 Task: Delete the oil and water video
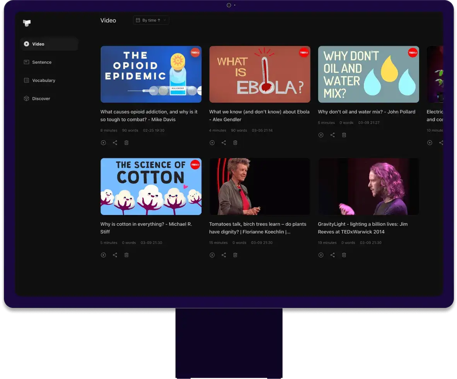[x=344, y=135]
